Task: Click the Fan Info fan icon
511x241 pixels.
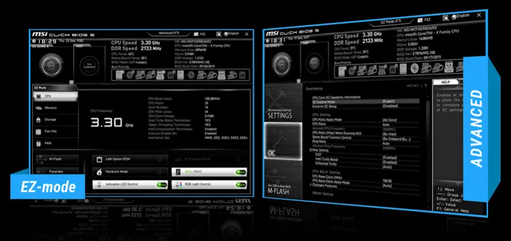Action: [x=39, y=132]
